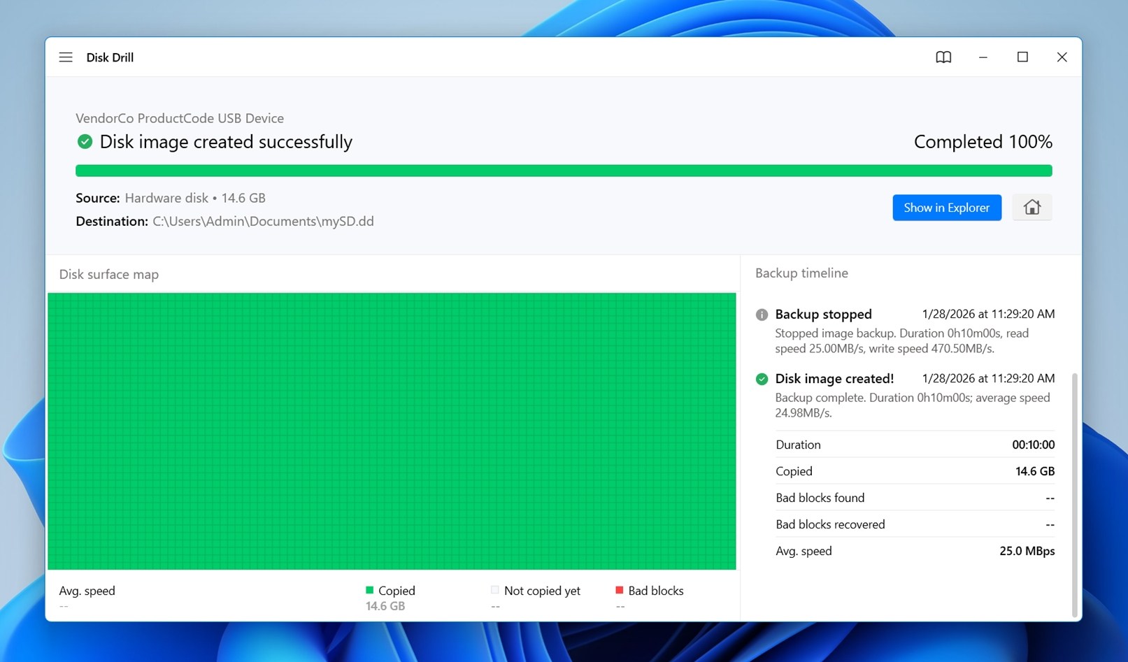Screen dimensions: 1128x662
Task: Click the Disk Drill title in titlebar
Action: [x=110, y=57]
